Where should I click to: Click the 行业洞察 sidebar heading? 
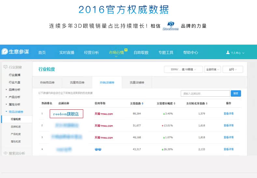click(15, 67)
